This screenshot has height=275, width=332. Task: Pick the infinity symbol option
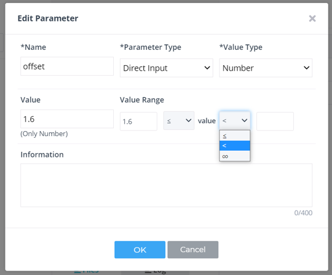(x=235, y=156)
